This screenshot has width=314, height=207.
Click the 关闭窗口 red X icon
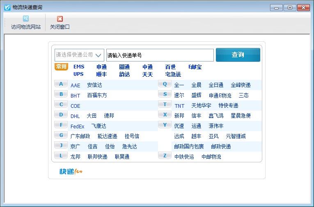tap(60, 19)
